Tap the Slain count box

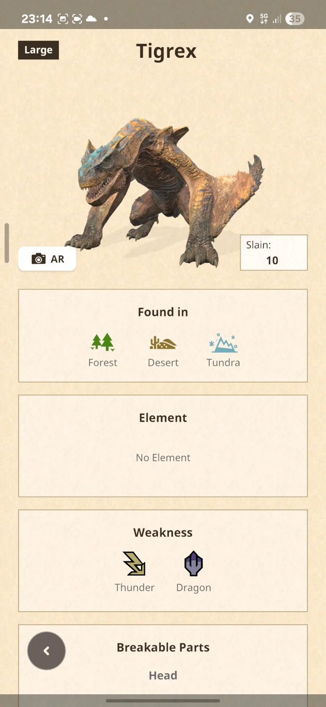point(274,252)
